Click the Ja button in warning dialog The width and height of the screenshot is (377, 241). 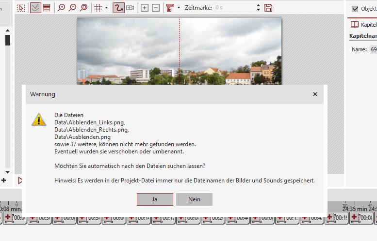[155, 199]
